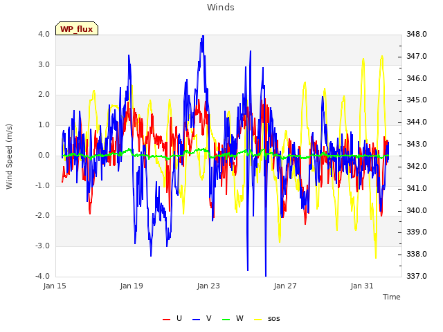
Task: Click the 2.0 left axis value
Action: pos(44,95)
